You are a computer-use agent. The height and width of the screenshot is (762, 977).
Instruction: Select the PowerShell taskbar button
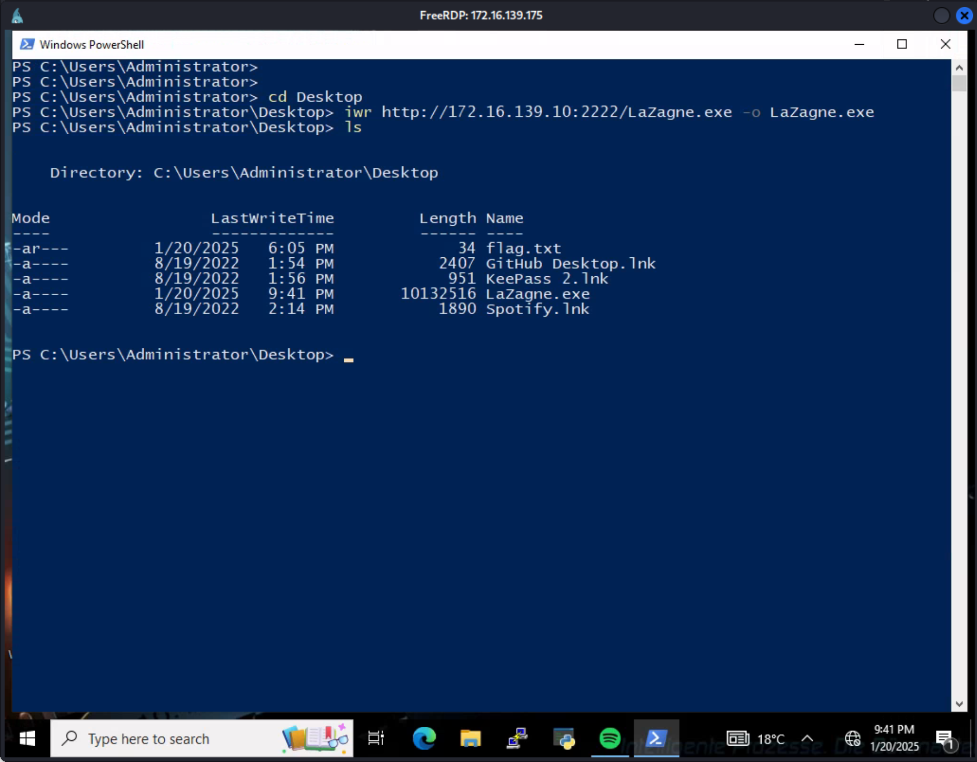click(656, 739)
